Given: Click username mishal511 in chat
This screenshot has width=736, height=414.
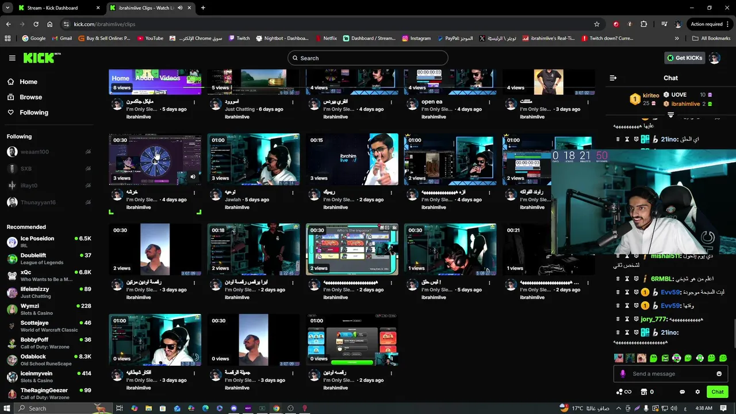Looking at the screenshot, I should coord(666,256).
